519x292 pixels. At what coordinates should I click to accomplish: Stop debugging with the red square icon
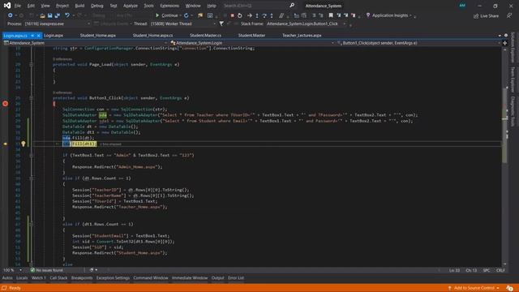click(x=233, y=15)
